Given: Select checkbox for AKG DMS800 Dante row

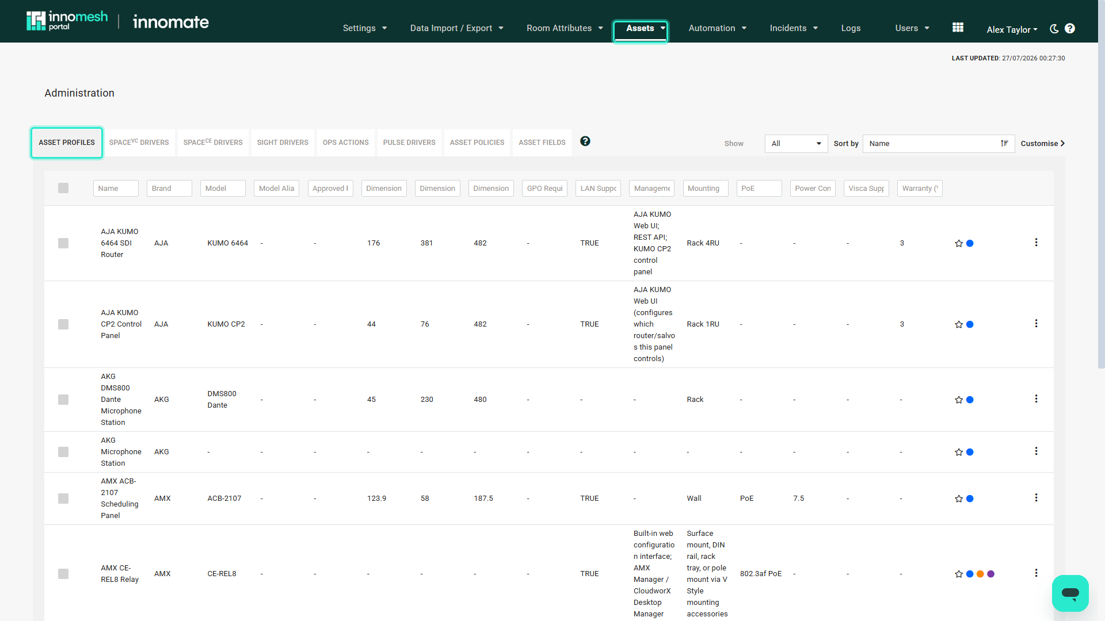Looking at the screenshot, I should point(63,400).
